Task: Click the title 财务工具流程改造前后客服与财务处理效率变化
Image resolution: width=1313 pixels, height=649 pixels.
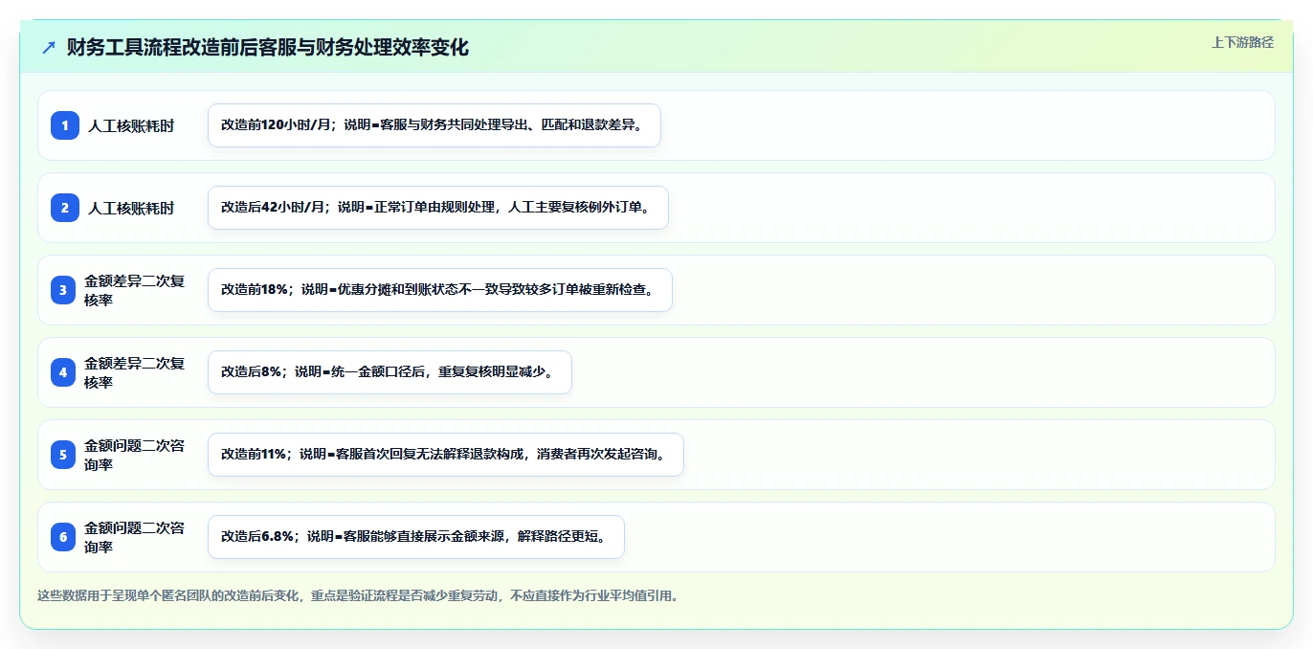Action: (x=268, y=47)
